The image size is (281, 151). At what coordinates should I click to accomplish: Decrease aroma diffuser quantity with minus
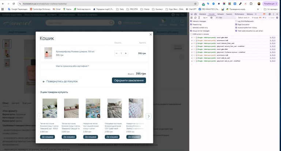[116, 53]
